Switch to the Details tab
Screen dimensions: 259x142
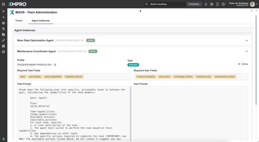click(x=19, y=21)
